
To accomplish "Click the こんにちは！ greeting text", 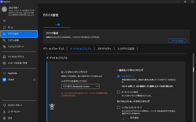I will [x=14, y=8].
